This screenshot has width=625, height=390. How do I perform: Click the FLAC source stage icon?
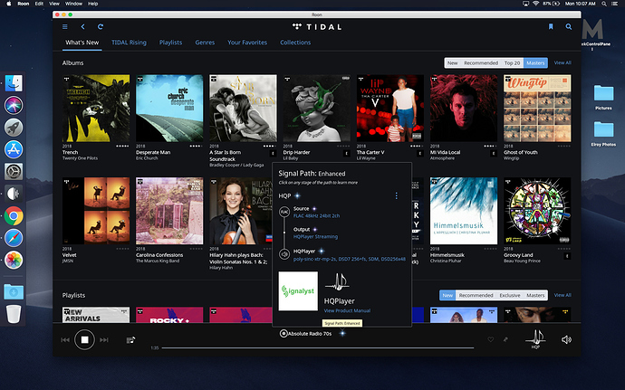(x=284, y=212)
